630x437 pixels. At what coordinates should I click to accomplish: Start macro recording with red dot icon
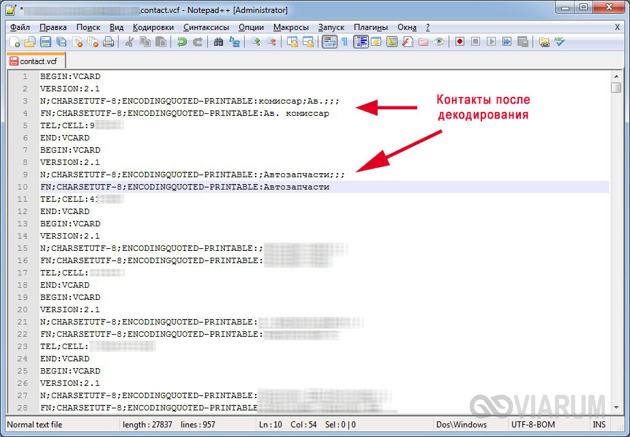click(x=460, y=42)
